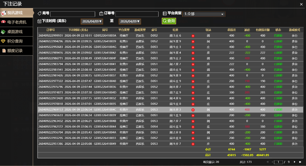Click the first page double-arrow icon
The image size is (306, 166).
point(267,162)
